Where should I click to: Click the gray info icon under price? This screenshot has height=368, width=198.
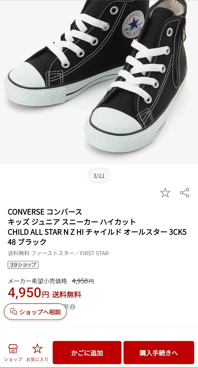(72, 307)
